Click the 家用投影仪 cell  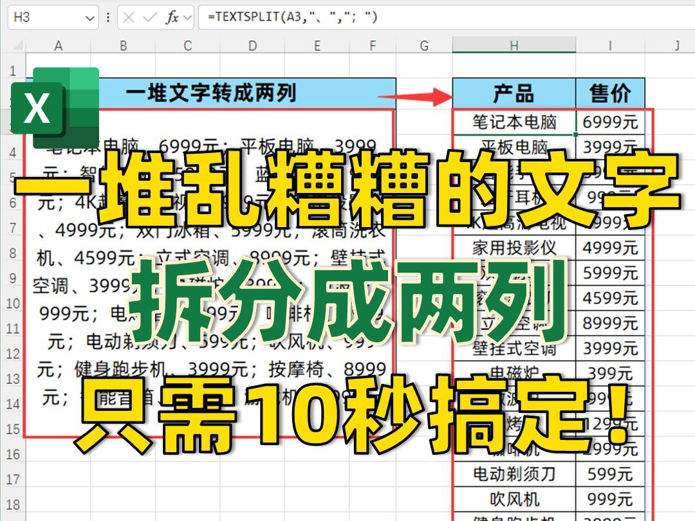(x=514, y=248)
